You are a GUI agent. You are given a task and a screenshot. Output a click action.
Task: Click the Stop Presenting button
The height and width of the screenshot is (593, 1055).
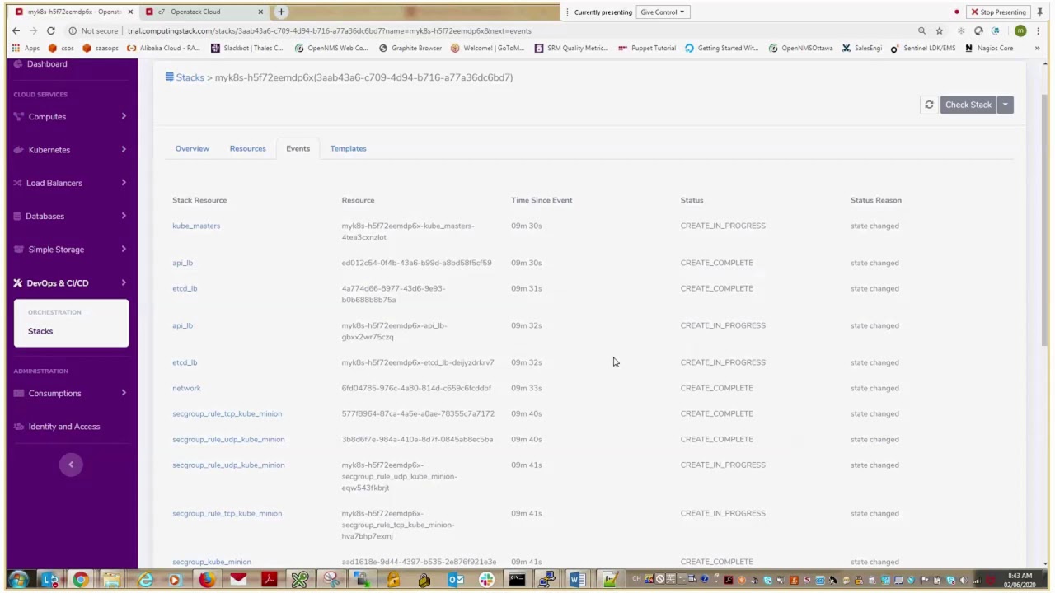coord(998,12)
